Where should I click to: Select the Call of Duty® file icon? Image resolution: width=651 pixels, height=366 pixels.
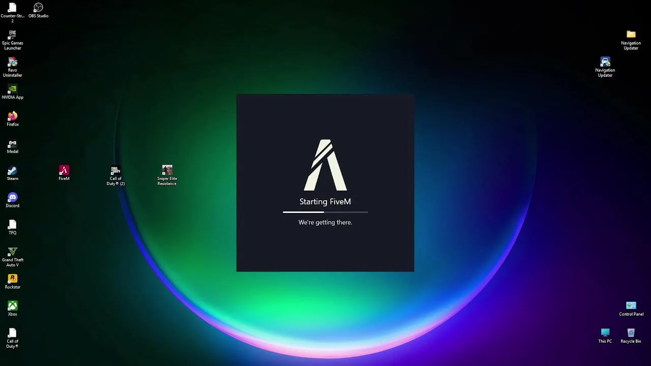click(12, 338)
